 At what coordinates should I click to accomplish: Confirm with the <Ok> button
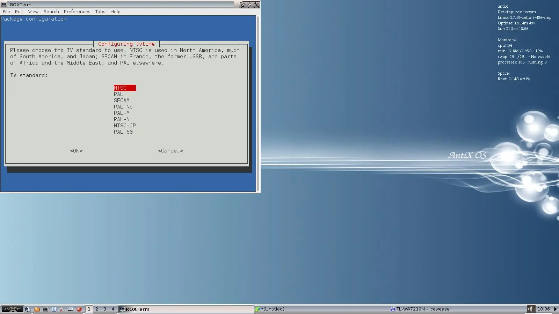(x=76, y=151)
